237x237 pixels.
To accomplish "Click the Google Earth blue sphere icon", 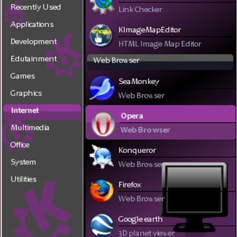I will coord(102,226).
